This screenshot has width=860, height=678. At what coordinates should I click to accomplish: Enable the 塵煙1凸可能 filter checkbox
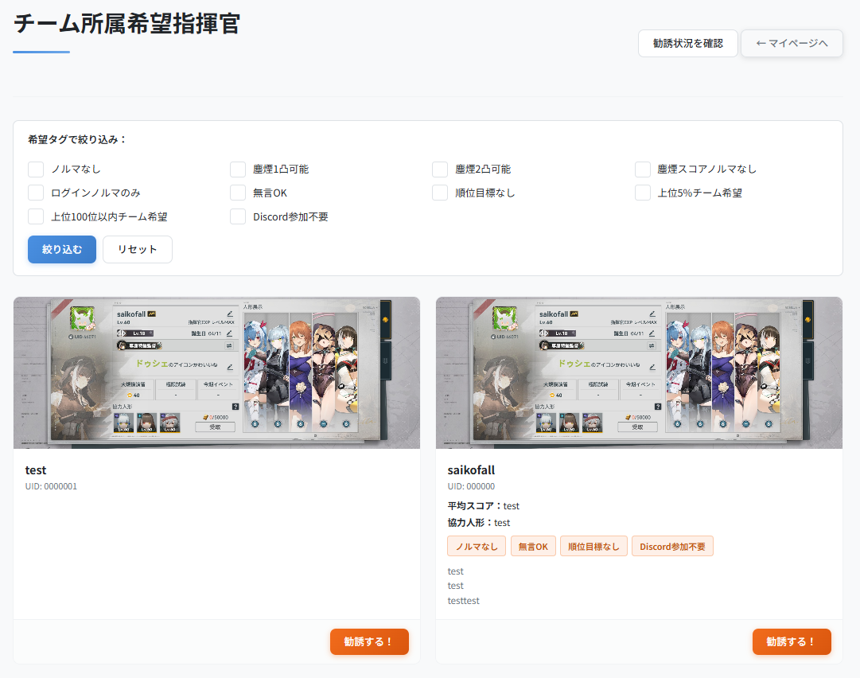click(238, 169)
